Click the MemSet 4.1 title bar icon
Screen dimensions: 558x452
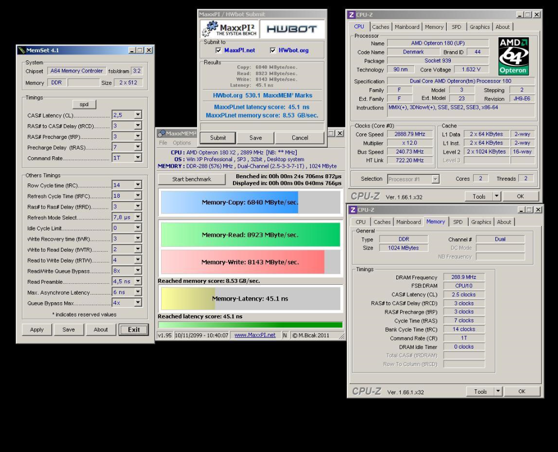point(22,50)
